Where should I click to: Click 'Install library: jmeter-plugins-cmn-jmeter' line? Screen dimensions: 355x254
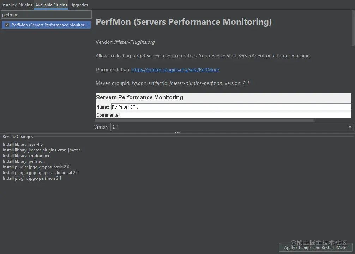(x=41, y=150)
